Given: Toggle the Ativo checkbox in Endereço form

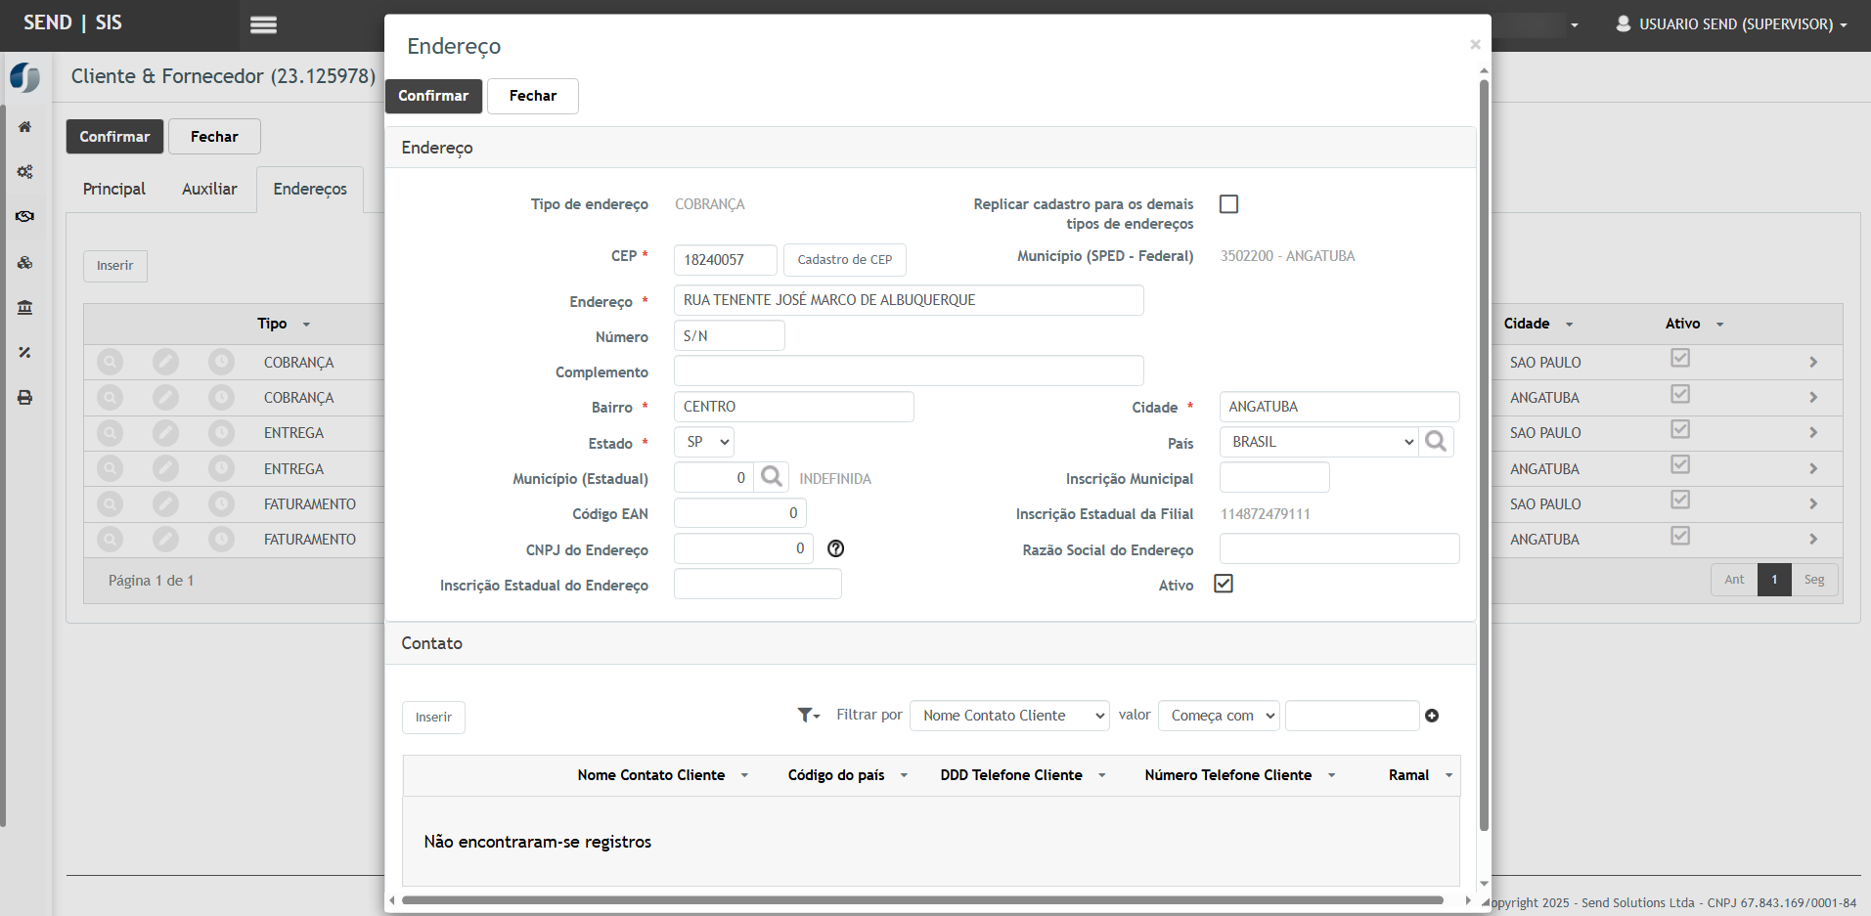Looking at the screenshot, I should [x=1223, y=584].
